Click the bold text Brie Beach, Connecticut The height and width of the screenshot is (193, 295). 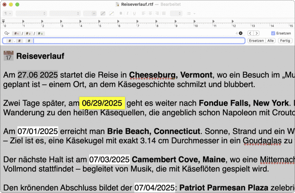pyautogui.click(x=153, y=131)
